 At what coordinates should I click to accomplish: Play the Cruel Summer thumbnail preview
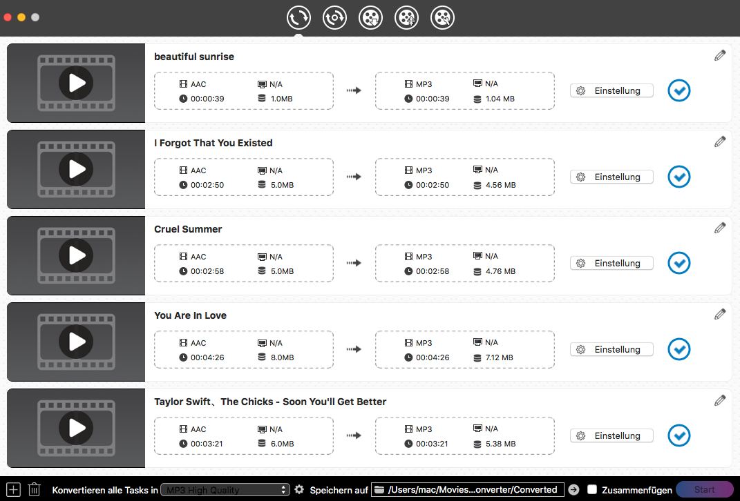76,255
